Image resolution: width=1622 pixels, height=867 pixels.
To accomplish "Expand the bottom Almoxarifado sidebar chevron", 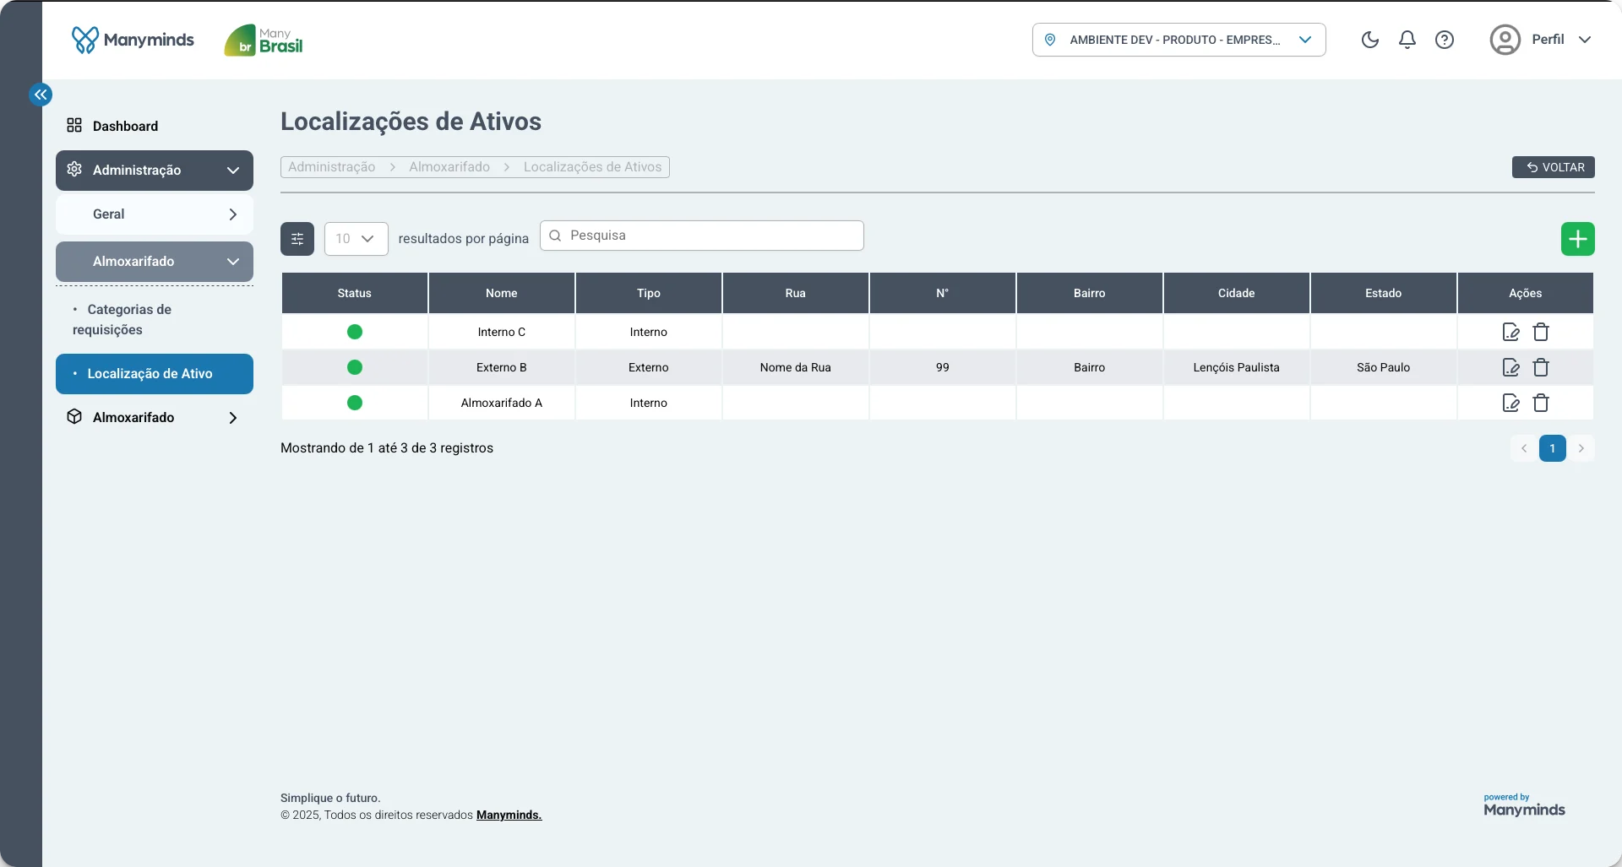I will pos(233,418).
